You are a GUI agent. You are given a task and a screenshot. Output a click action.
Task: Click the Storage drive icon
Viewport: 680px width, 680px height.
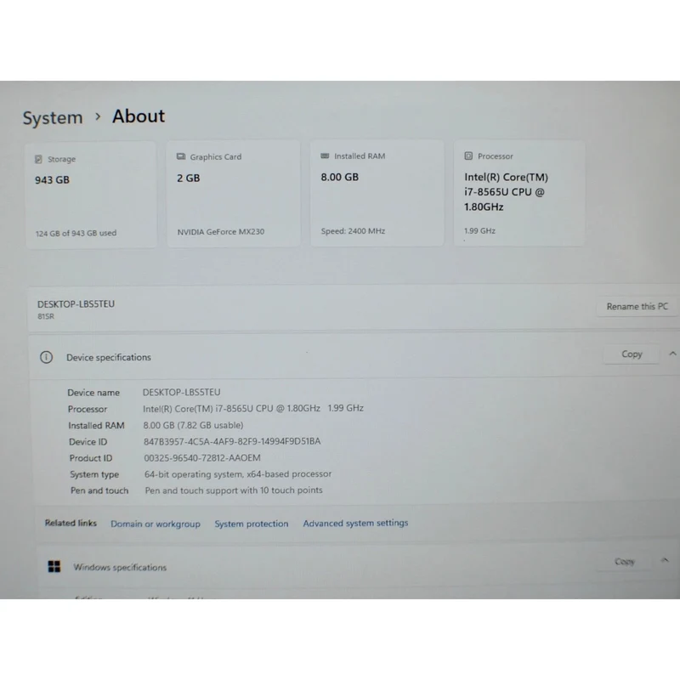[38, 159]
